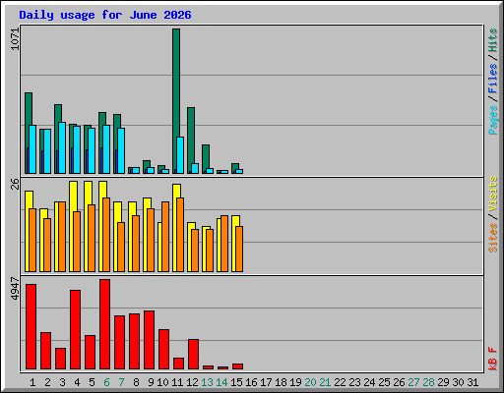504x393 pixels.
Task: Select the green Hits bar for day 13
Action: pos(206,159)
